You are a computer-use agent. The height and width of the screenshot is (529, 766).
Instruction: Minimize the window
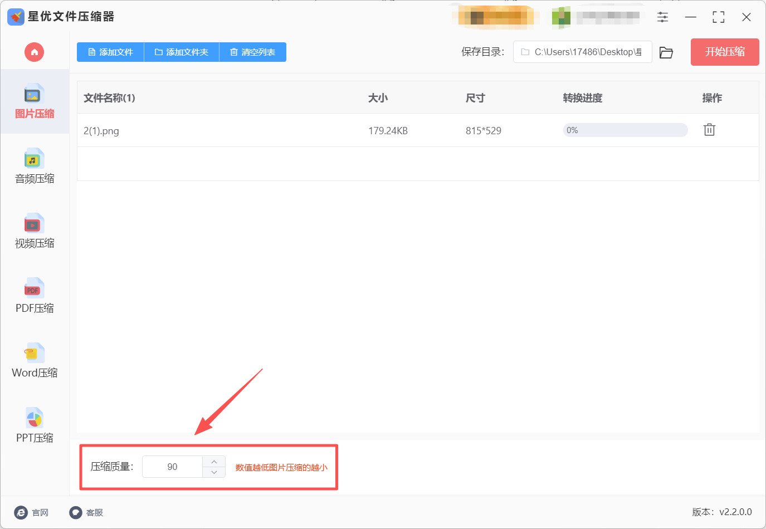pos(691,17)
